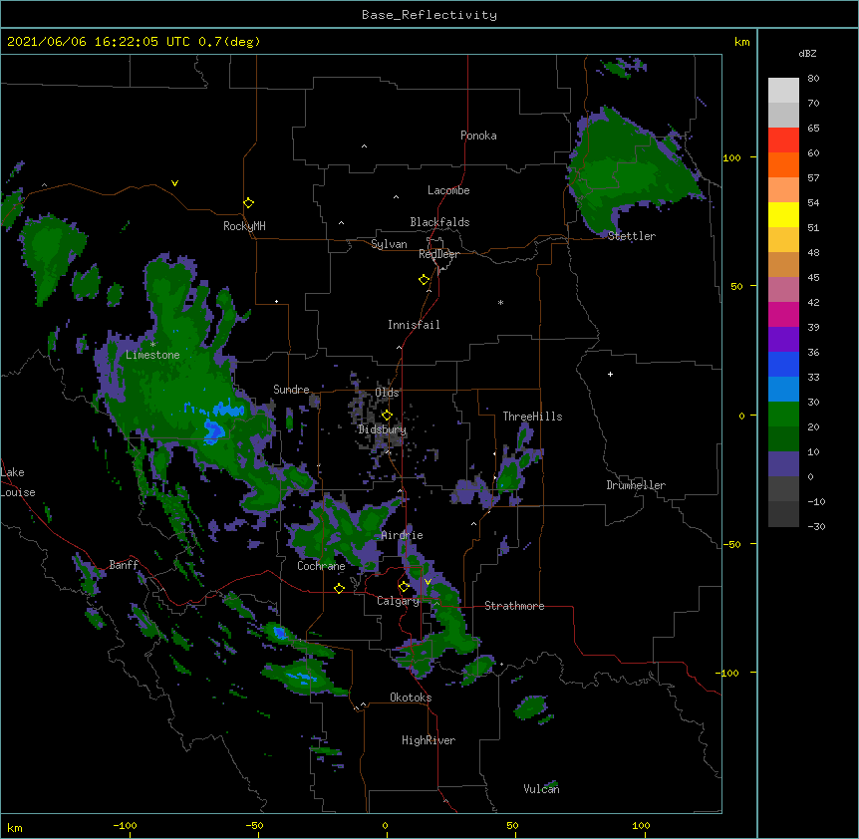Click the 65 dBZ red legend swatch

(783, 140)
